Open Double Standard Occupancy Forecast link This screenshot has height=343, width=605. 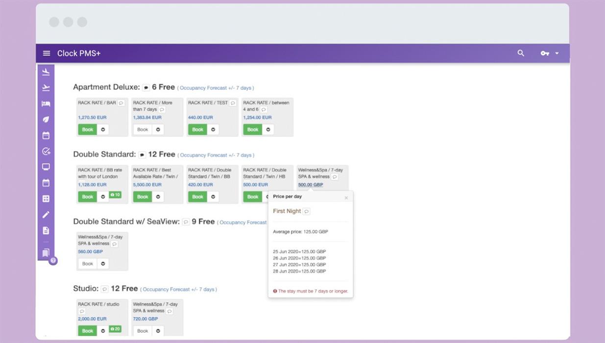click(216, 155)
